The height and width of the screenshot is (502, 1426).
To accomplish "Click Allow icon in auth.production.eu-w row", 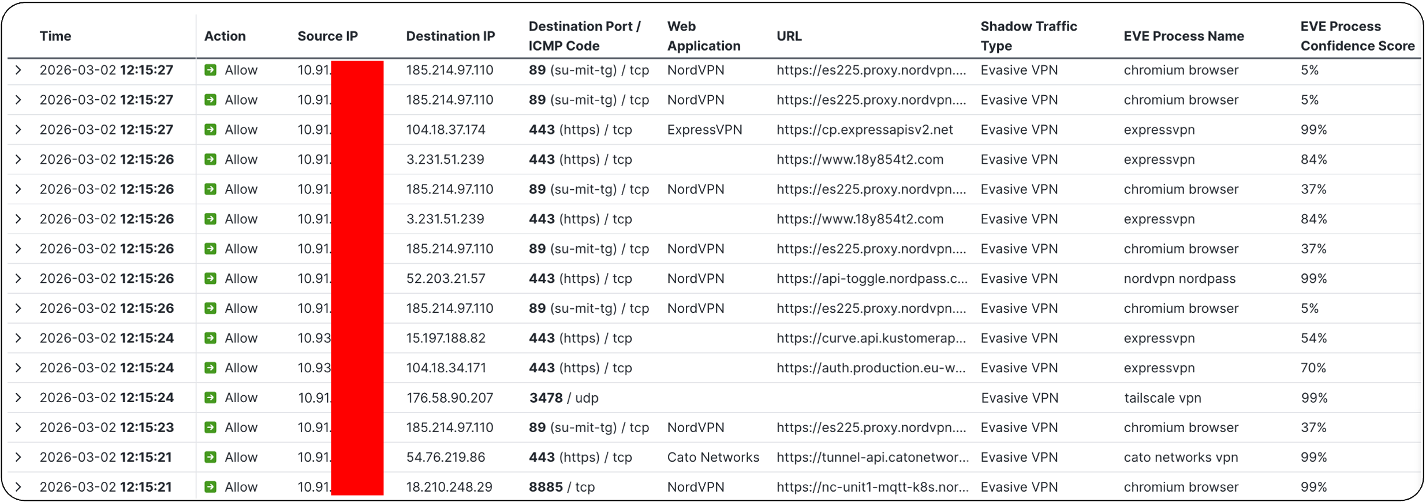I will point(211,368).
